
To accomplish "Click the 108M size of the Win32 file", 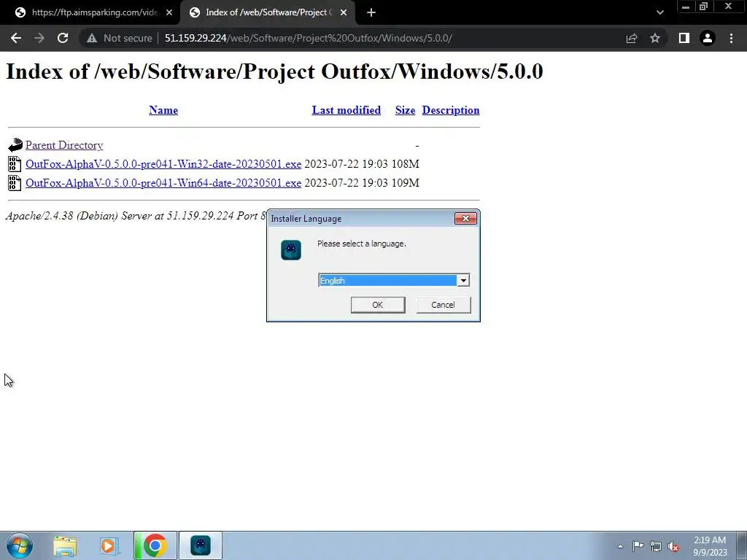I will [x=406, y=164].
